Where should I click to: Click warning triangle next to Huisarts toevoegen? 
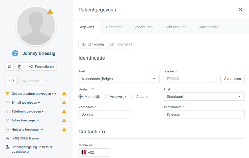[64, 130]
